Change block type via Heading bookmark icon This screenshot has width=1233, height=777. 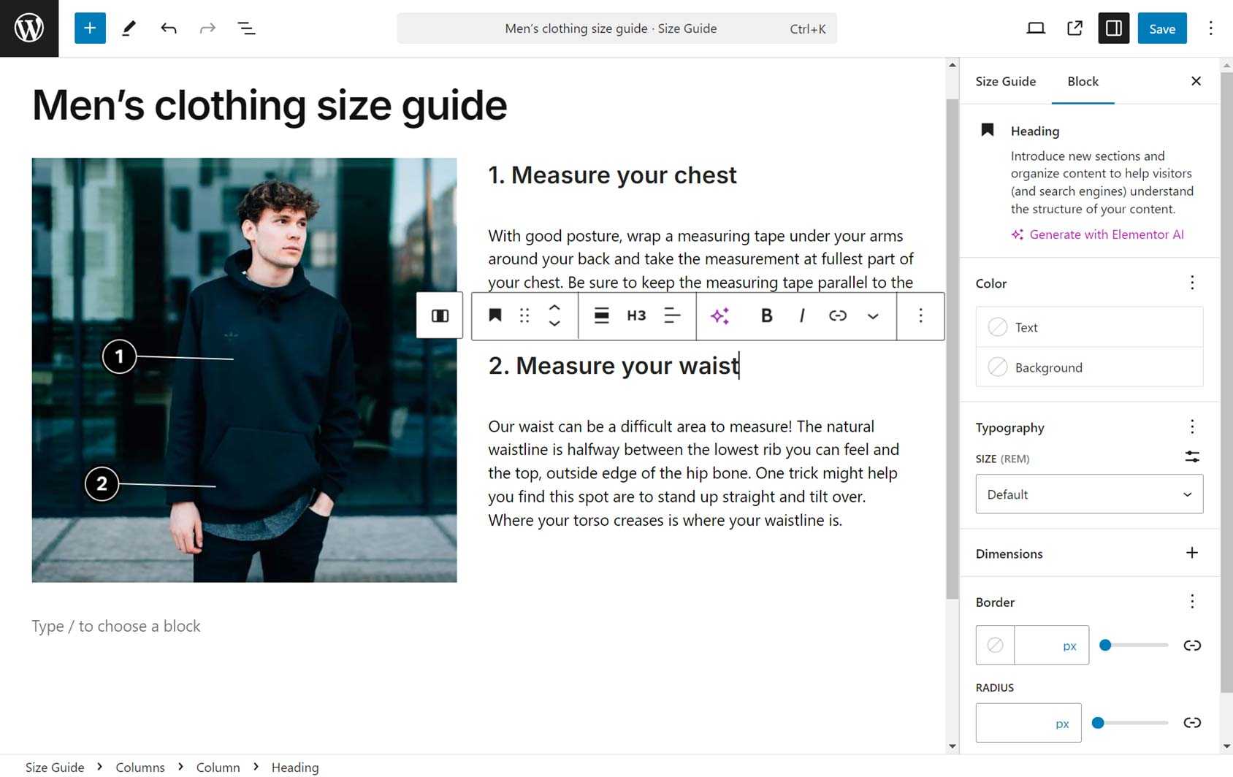(495, 315)
